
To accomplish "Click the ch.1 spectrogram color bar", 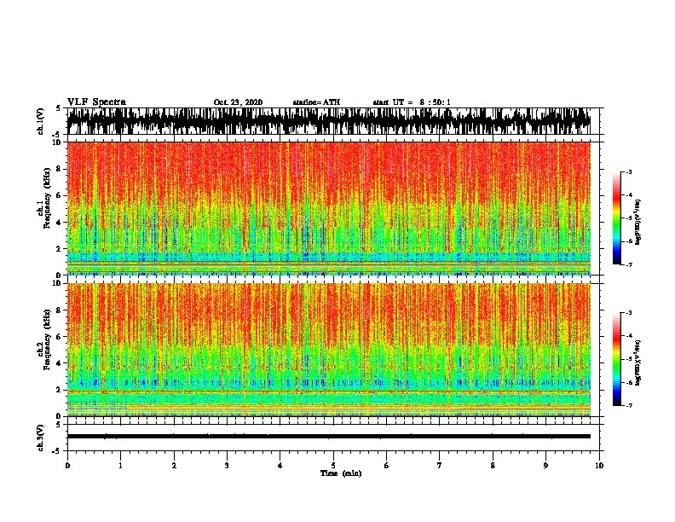I will click(617, 217).
